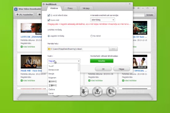Screen dimensions: 170x113
Task: Close the Beállítások dialog with X
Action: coord(130,4)
